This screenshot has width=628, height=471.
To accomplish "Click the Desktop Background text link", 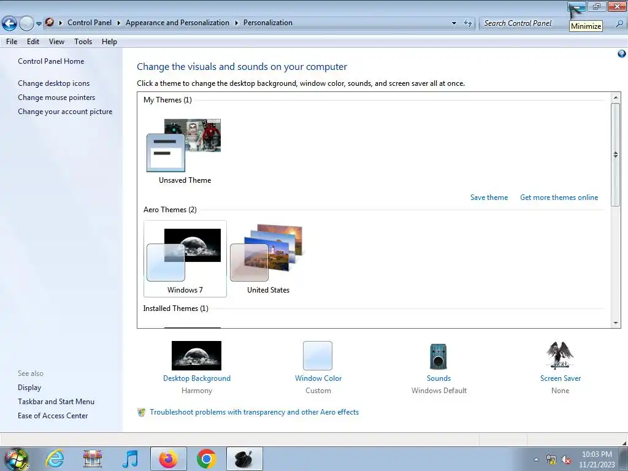I will (x=197, y=378).
